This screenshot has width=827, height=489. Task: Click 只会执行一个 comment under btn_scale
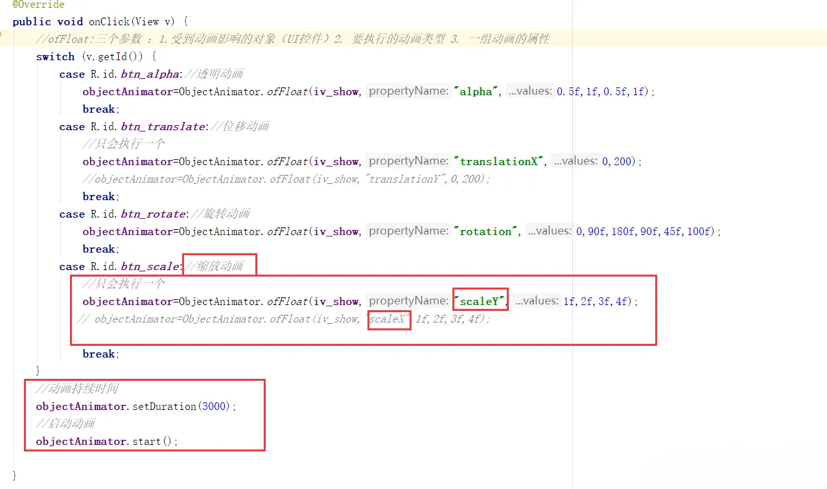click(x=124, y=284)
